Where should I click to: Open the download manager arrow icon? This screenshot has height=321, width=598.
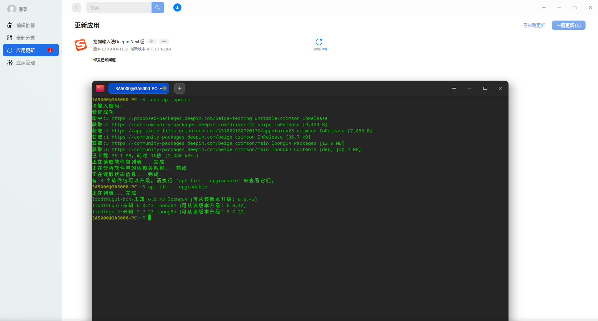(x=177, y=7)
